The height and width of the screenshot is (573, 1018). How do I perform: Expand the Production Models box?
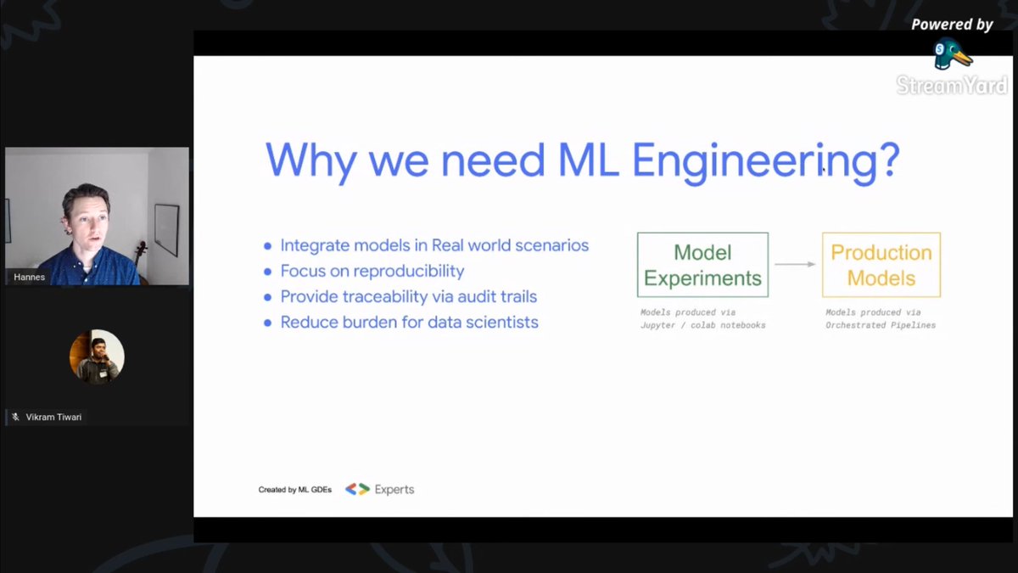(881, 264)
